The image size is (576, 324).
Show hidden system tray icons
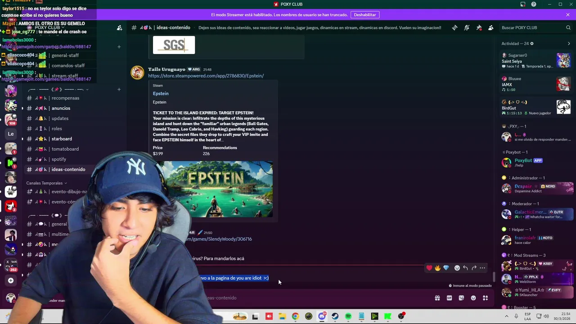coord(507,316)
